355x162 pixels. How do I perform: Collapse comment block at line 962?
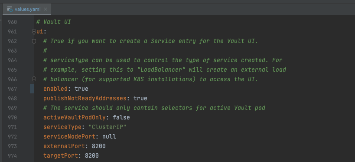[34, 41]
